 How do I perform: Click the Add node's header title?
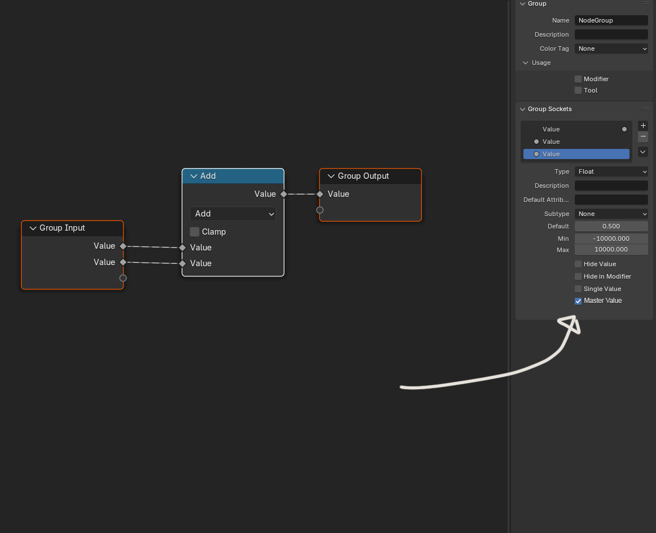pyautogui.click(x=208, y=176)
